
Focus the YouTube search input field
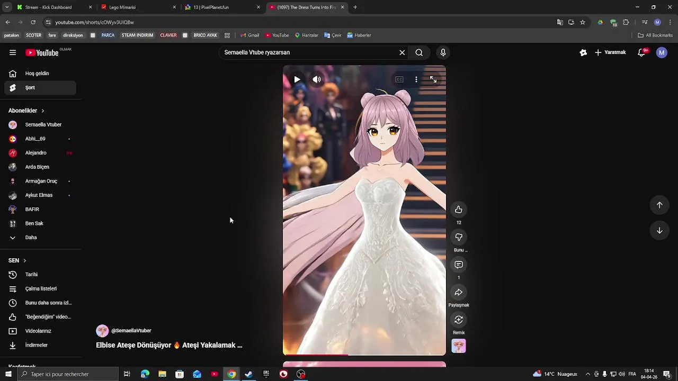coord(310,52)
